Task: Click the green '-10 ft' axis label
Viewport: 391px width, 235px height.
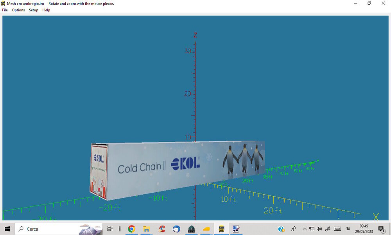Action: (x=158, y=198)
